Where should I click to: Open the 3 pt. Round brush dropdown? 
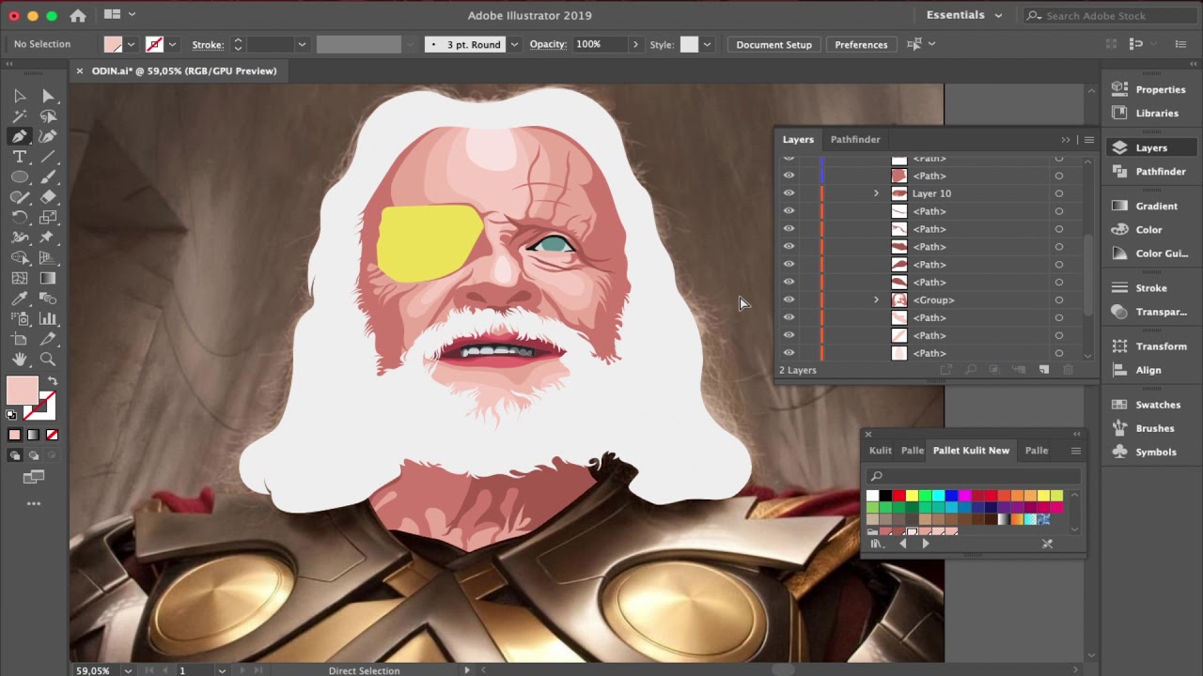coord(514,44)
